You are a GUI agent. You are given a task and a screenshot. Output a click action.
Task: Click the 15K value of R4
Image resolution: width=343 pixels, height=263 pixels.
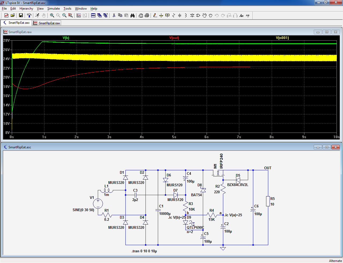212,219
